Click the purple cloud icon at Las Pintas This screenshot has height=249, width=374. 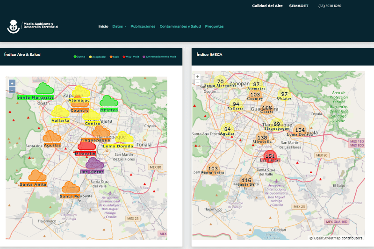[x=95, y=163]
